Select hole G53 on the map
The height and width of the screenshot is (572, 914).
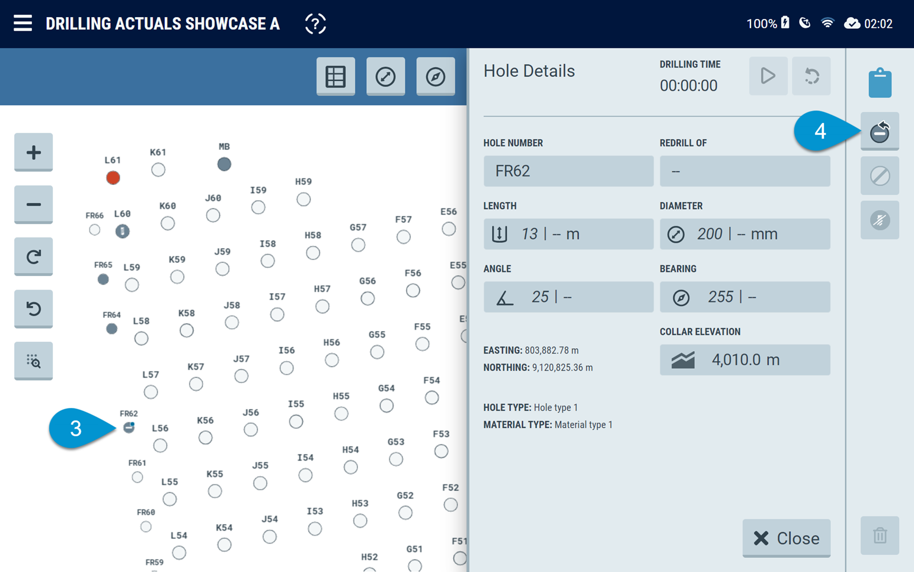point(396,459)
